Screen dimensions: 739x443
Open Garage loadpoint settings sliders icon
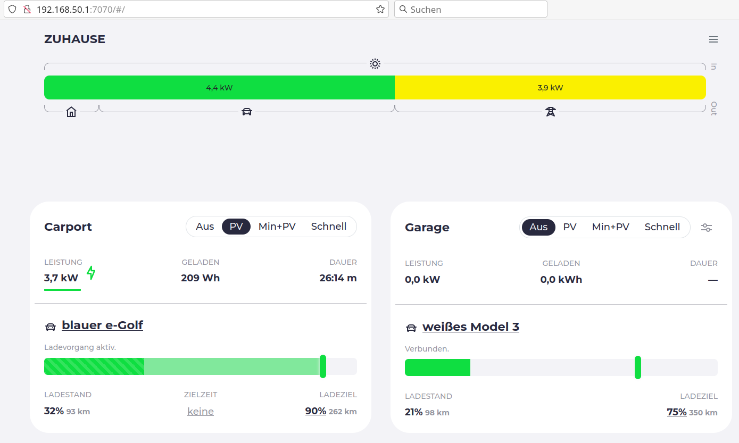pos(707,228)
